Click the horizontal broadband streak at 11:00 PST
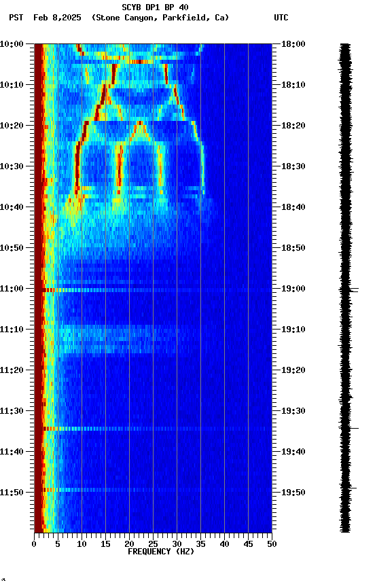This screenshot has width=375, height=587. pos(157,290)
